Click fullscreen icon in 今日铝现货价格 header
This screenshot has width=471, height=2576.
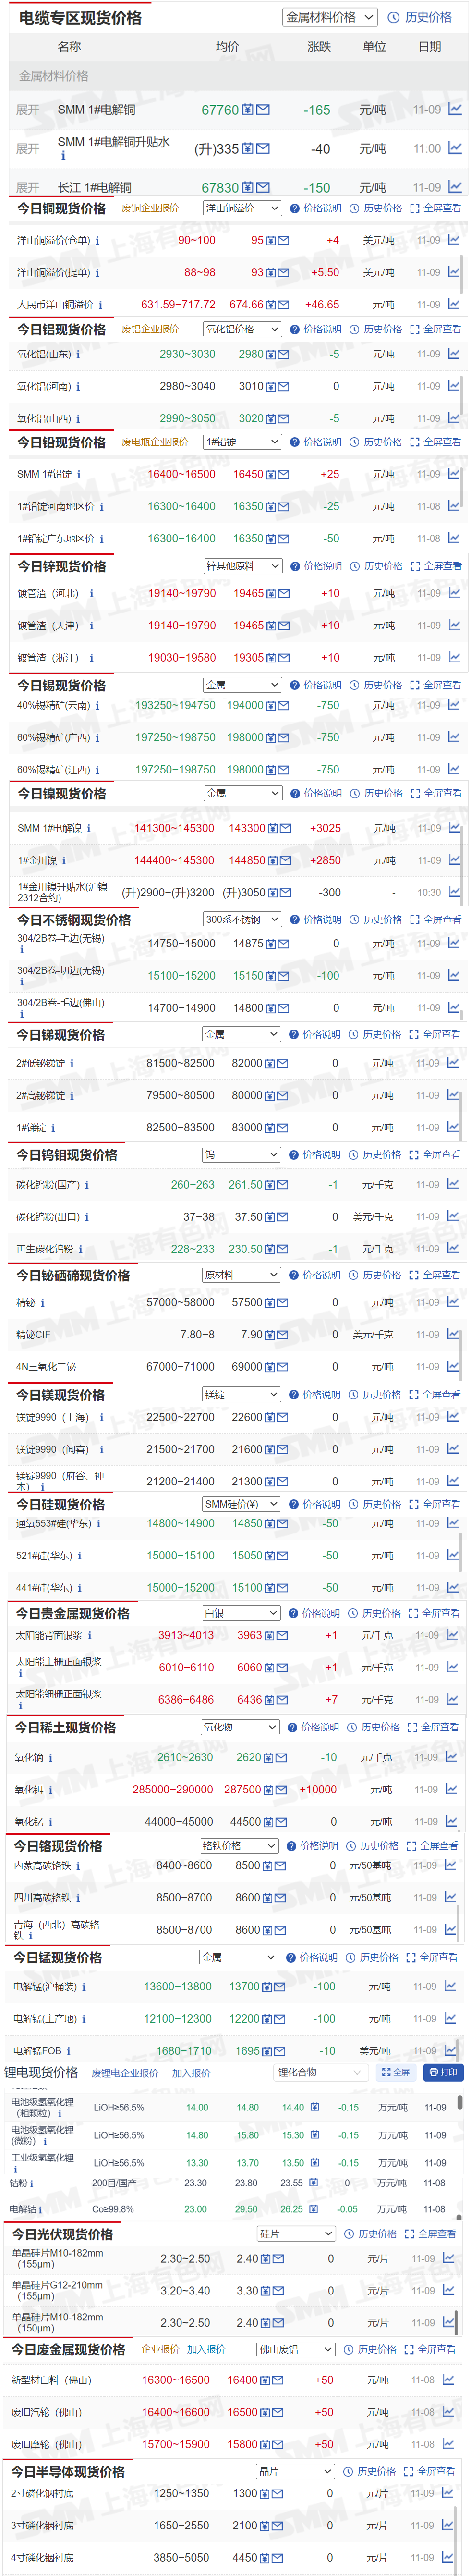pos(415,329)
